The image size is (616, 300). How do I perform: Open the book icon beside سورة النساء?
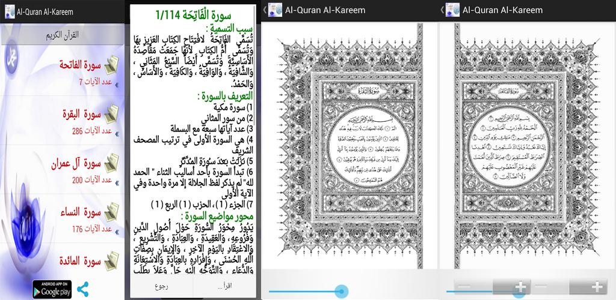point(111,212)
